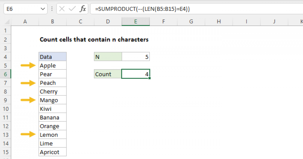Select the cell containing the N value 5

(136, 57)
